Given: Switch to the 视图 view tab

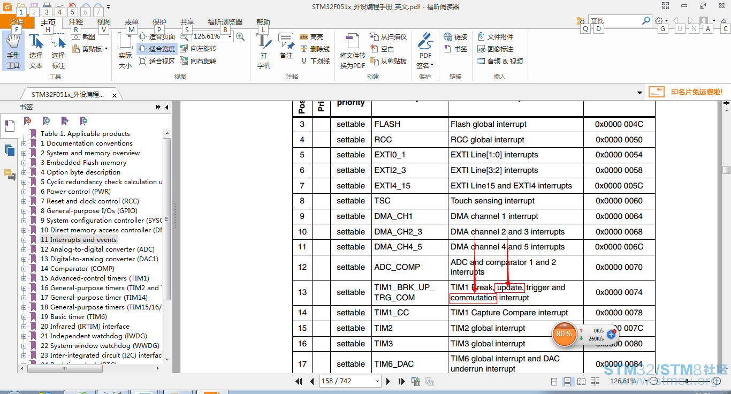Looking at the screenshot, I should [x=104, y=22].
